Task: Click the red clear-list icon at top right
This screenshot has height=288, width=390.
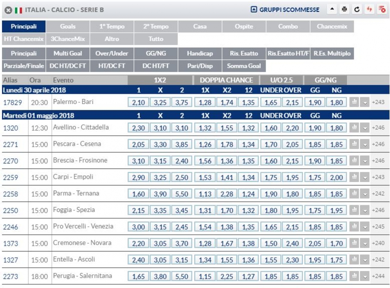Action: point(382,9)
